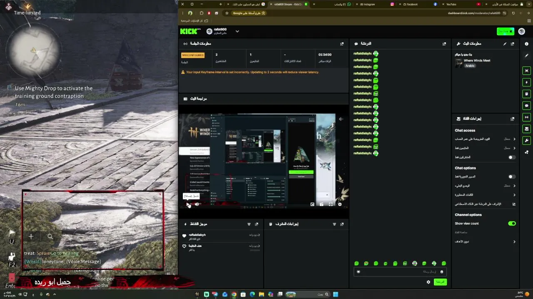
Task: Select the lightning bolt sidebar icon
Action: 527,82
